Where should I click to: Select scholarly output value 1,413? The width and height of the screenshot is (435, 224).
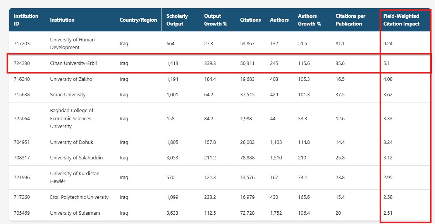(x=172, y=63)
